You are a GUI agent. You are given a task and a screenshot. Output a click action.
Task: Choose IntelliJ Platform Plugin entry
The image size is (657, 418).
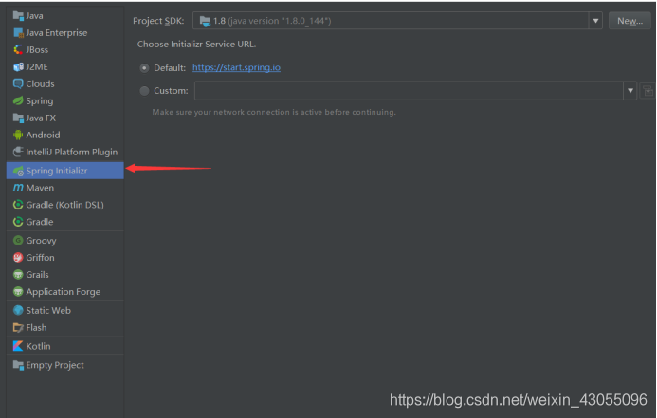click(65, 152)
